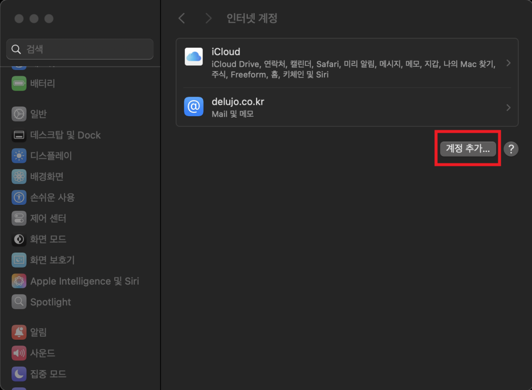Click the 배경화면 flower icon
Image resolution: width=532 pixels, height=390 pixels.
tap(19, 176)
